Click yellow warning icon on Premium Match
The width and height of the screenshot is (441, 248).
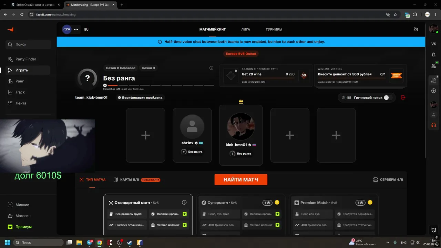pos(370,203)
